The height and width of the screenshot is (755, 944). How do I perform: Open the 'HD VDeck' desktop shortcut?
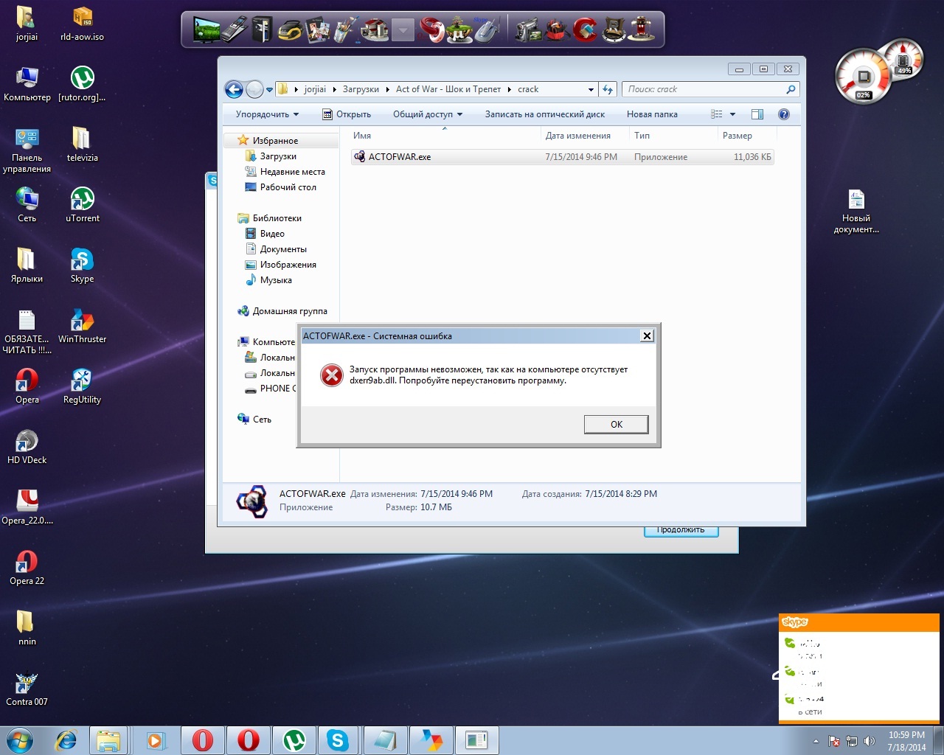[27, 447]
